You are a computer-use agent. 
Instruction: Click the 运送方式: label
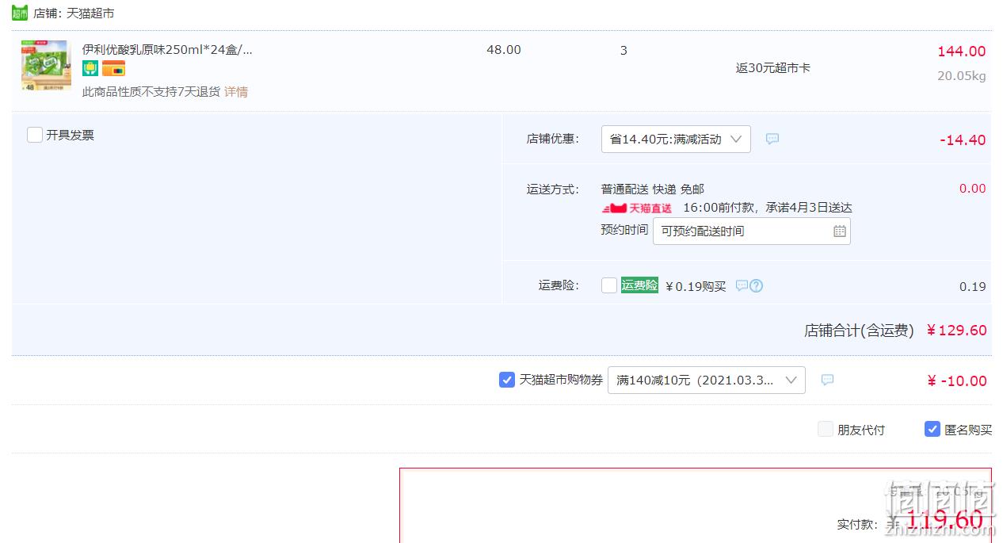(x=553, y=189)
